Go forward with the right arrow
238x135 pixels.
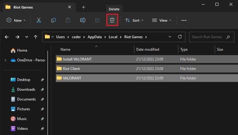[x=17, y=37]
